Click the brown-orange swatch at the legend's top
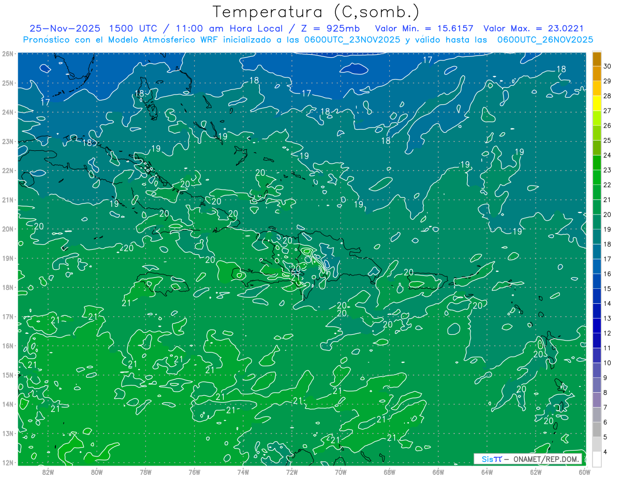The height and width of the screenshot is (479, 621). pos(597,58)
